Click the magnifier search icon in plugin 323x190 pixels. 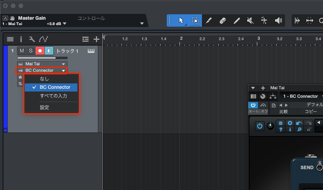click(299, 129)
